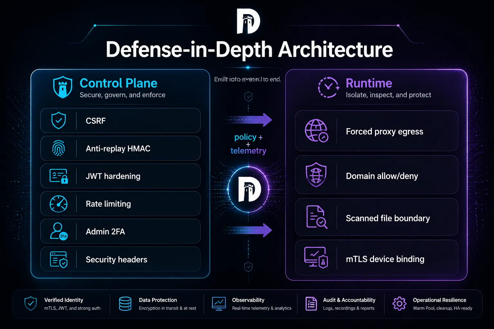The height and width of the screenshot is (329, 494).
Task: Click the Rate limiting gauge icon
Action: click(59, 204)
